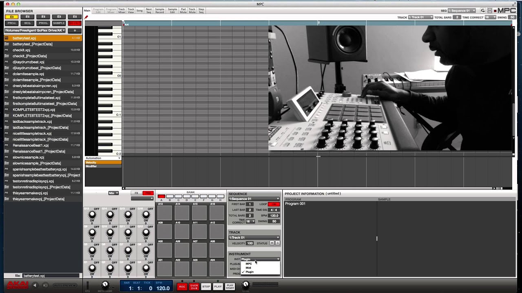Image resolution: width=522 pixels, height=293 pixels.
Task: Click the Q13 knob
Action: (92, 214)
